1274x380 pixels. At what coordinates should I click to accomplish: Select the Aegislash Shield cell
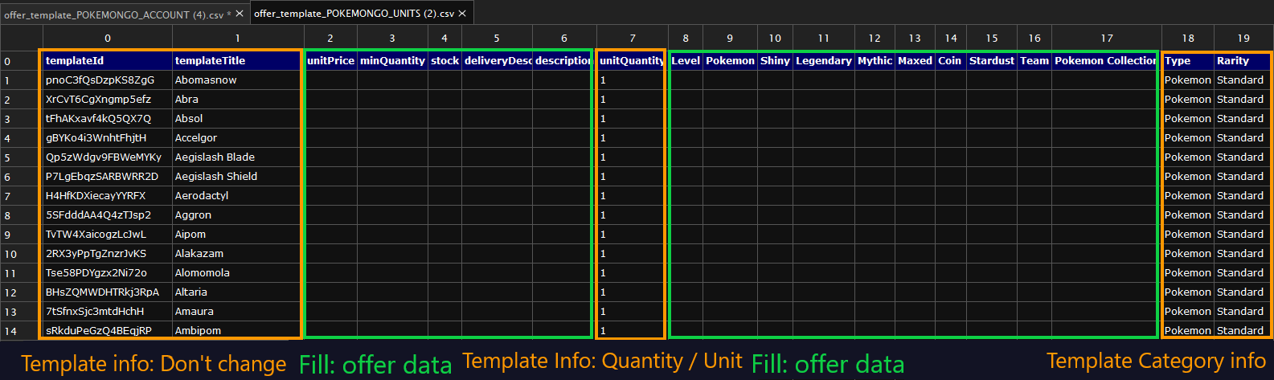[237, 177]
